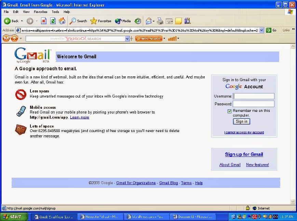297x221 pixels.
Task: Click the Less spam icon
Action: [x=21, y=94]
